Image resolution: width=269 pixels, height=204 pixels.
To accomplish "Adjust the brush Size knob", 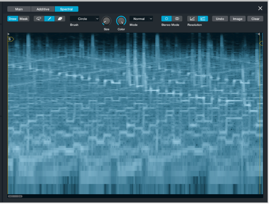I will click(x=107, y=21).
